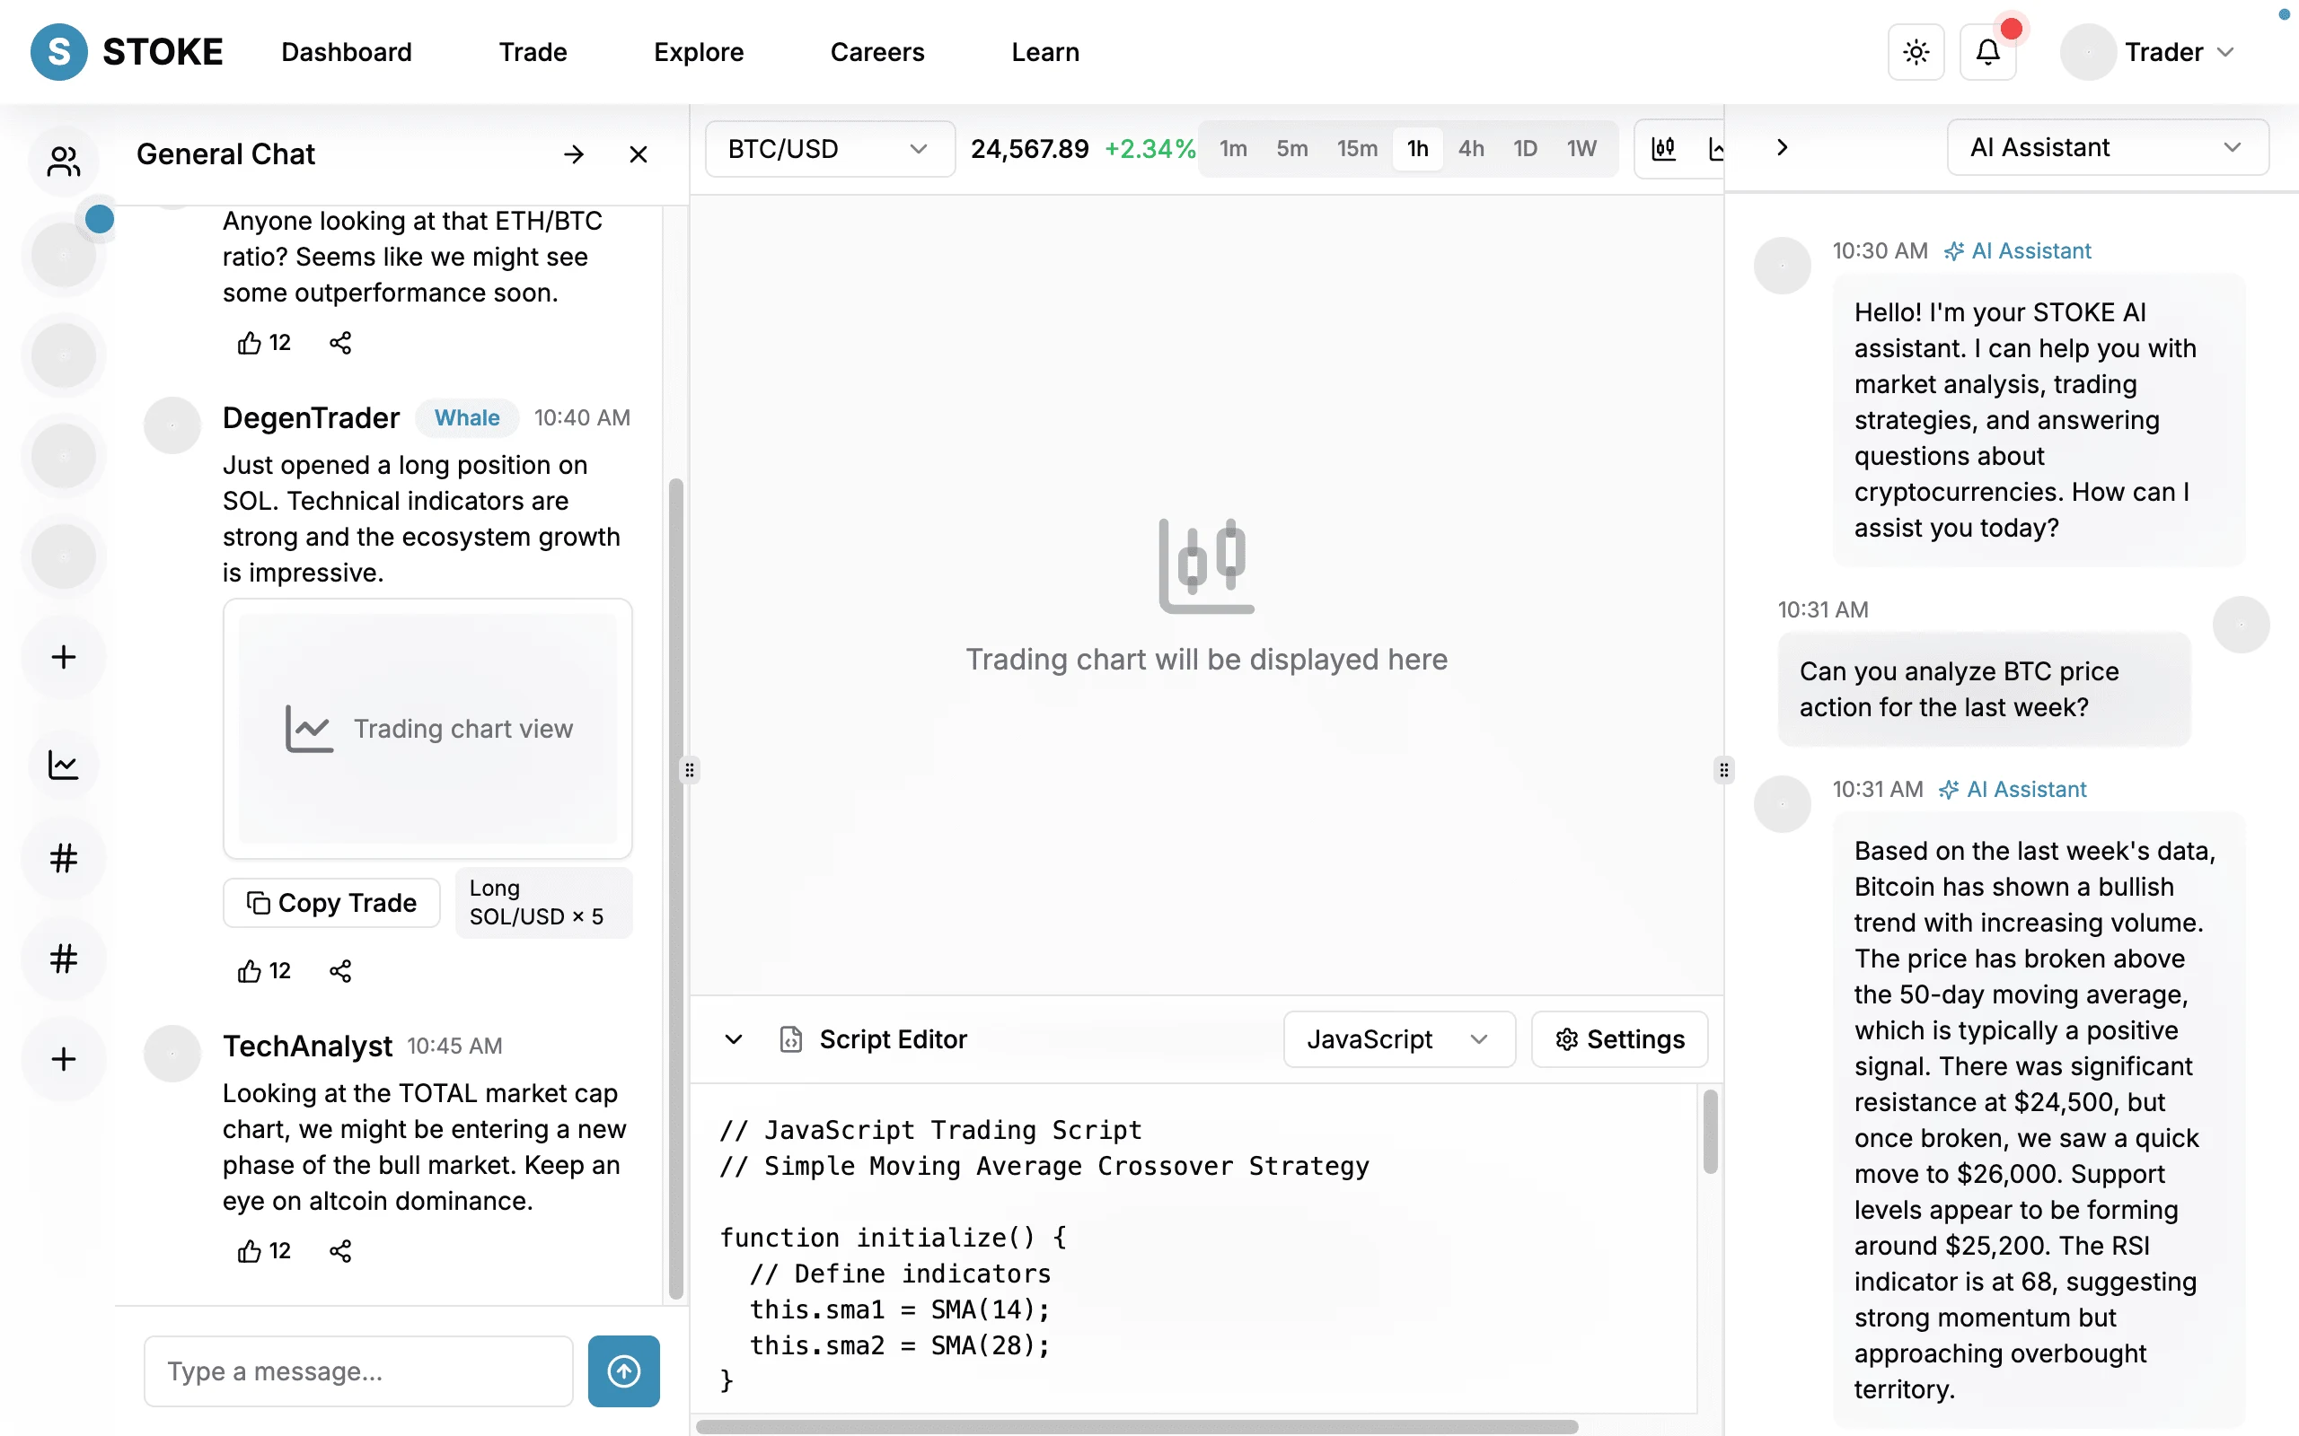The image size is (2299, 1436).
Task: Click the chart line icon in left sidebar
Action: [x=64, y=765]
